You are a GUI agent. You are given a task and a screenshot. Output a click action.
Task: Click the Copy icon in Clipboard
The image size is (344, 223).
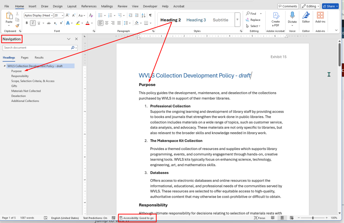17,20
